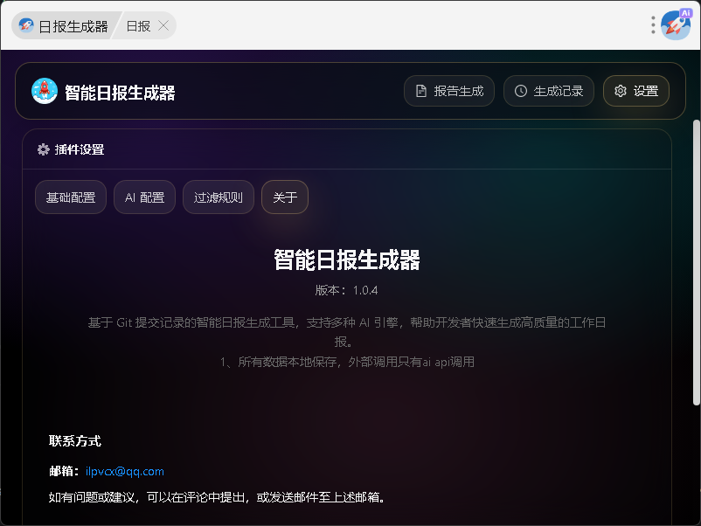The image size is (701, 526).
Task: Click the ilpvcx@qq.com email link
Action: [125, 471]
